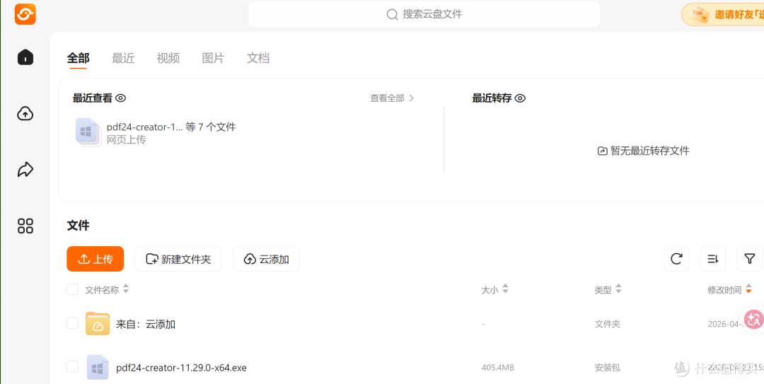Switch to the 文档 tab

[258, 59]
